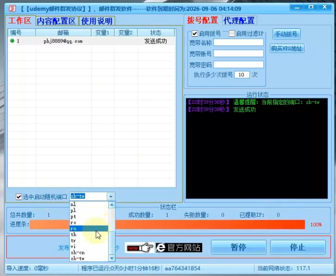
Task: Click the 暂停 pause button
Action: point(239,247)
